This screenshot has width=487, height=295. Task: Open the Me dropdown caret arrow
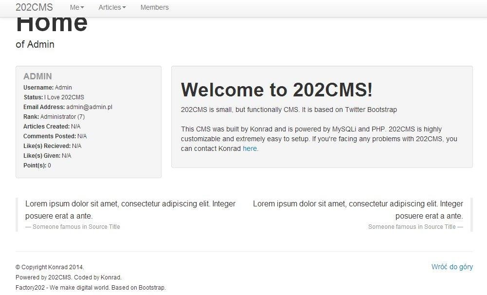pos(83,7)
